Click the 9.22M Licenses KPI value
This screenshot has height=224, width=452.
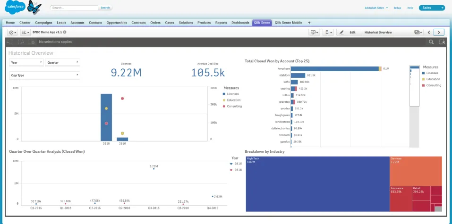click(126, 73)
